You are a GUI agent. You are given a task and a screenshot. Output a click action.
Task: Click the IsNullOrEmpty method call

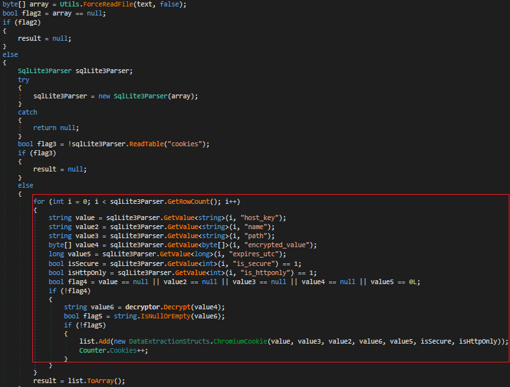[154, 315]
